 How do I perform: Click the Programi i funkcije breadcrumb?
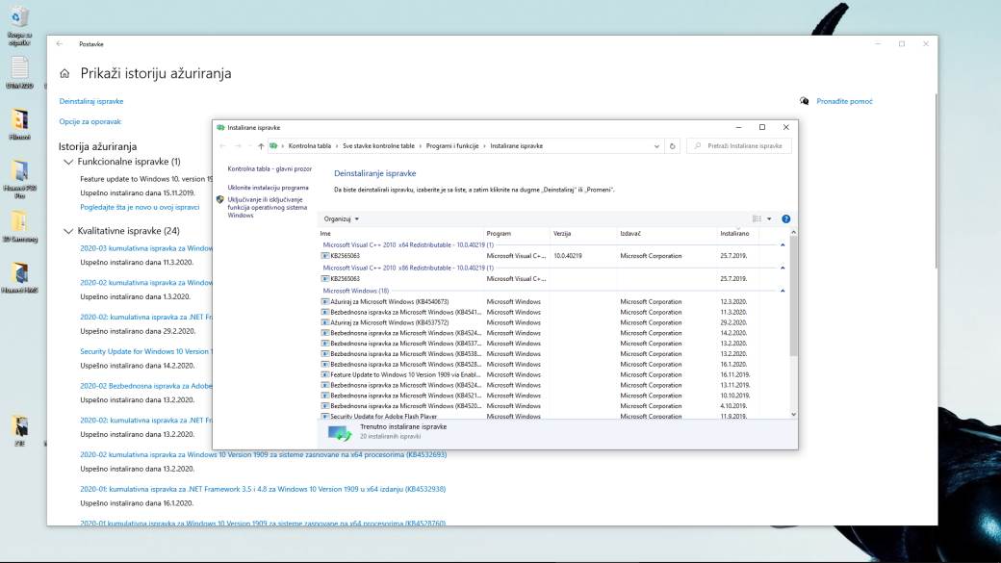point(451,146)
